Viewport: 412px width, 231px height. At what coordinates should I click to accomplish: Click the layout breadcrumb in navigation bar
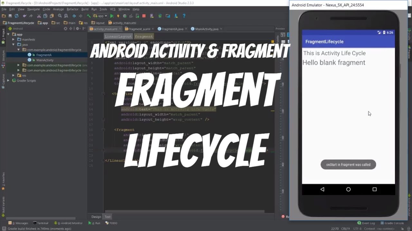(x=98, y=23)
